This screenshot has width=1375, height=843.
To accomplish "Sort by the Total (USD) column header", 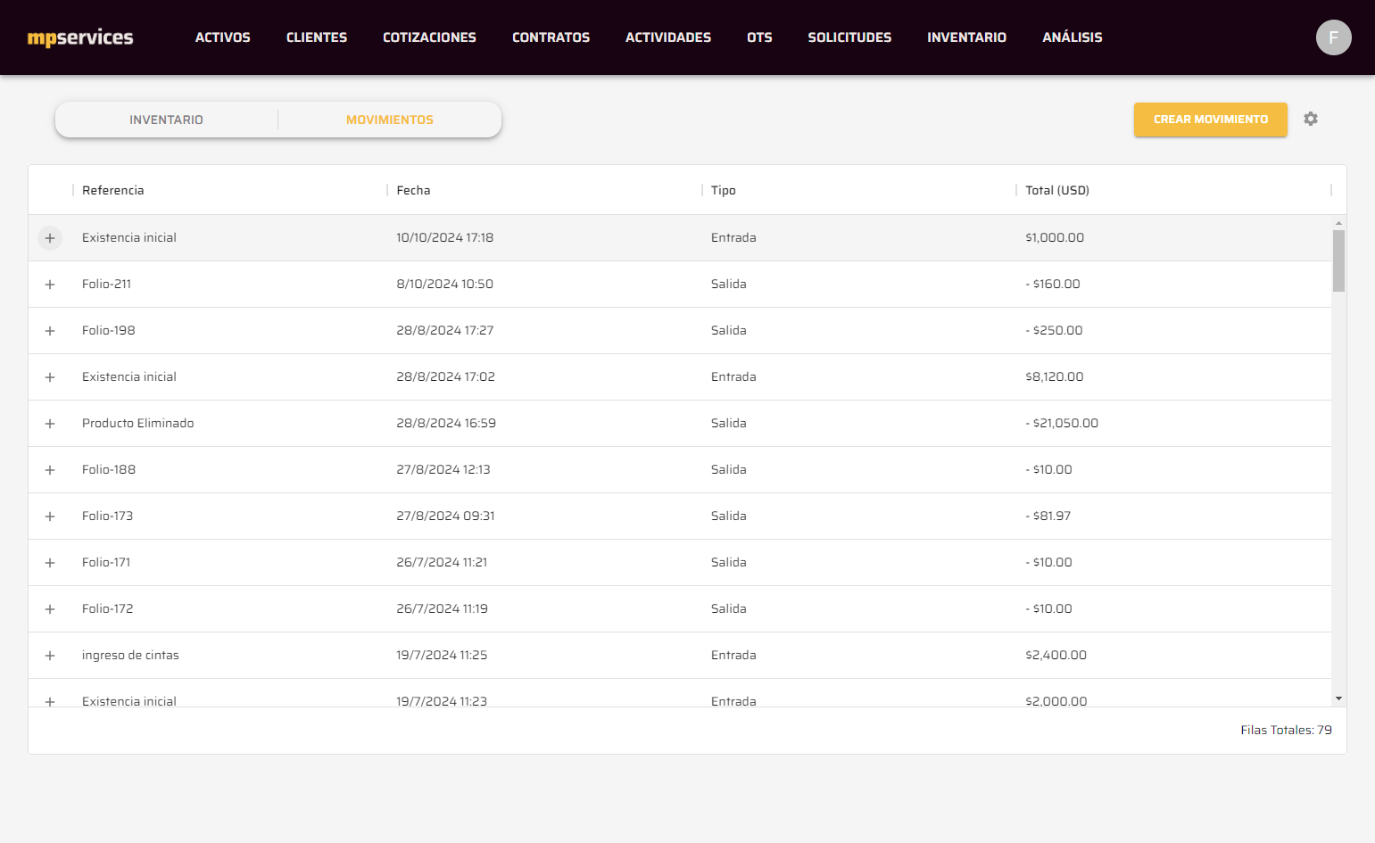I will click(x=1057, y=190).
